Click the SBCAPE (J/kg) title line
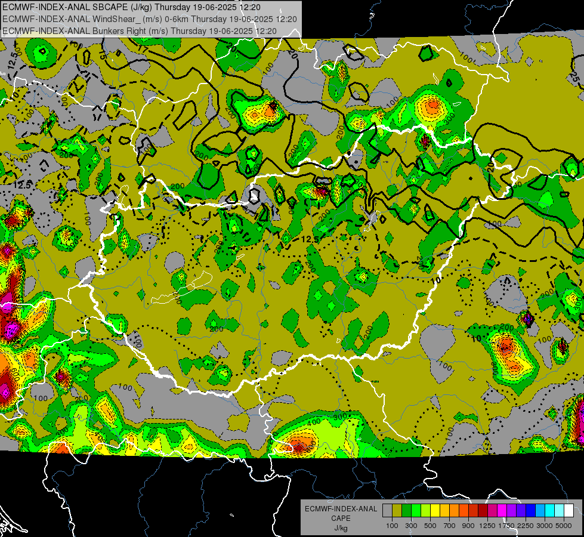The image size is (584, 537). [x=131, y=7]
